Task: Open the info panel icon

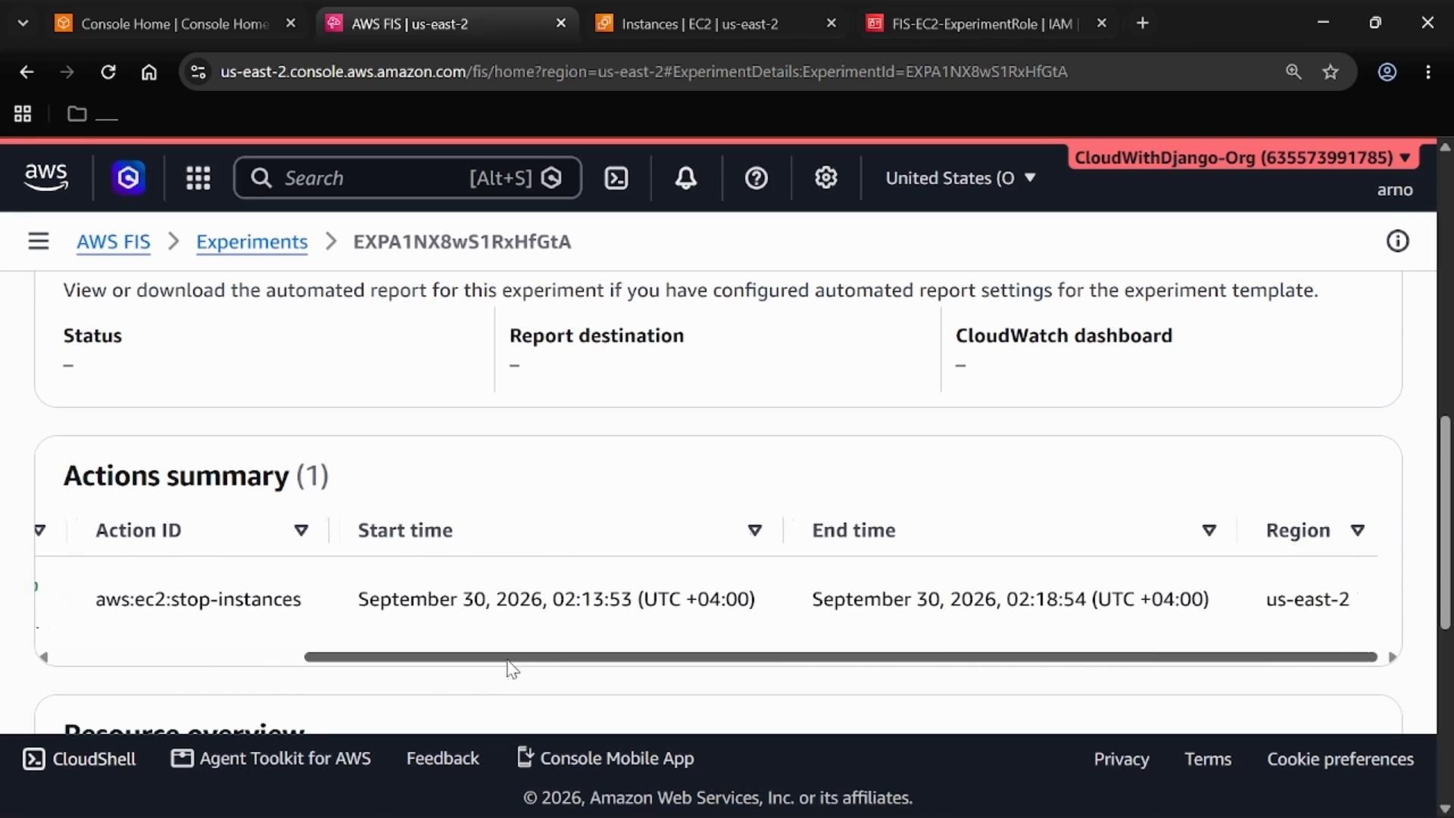Action: point(1398,242)
